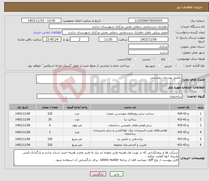Select the جزیی purchase type radio
Viewport: 209px width, 181px height.
point(176,65)
